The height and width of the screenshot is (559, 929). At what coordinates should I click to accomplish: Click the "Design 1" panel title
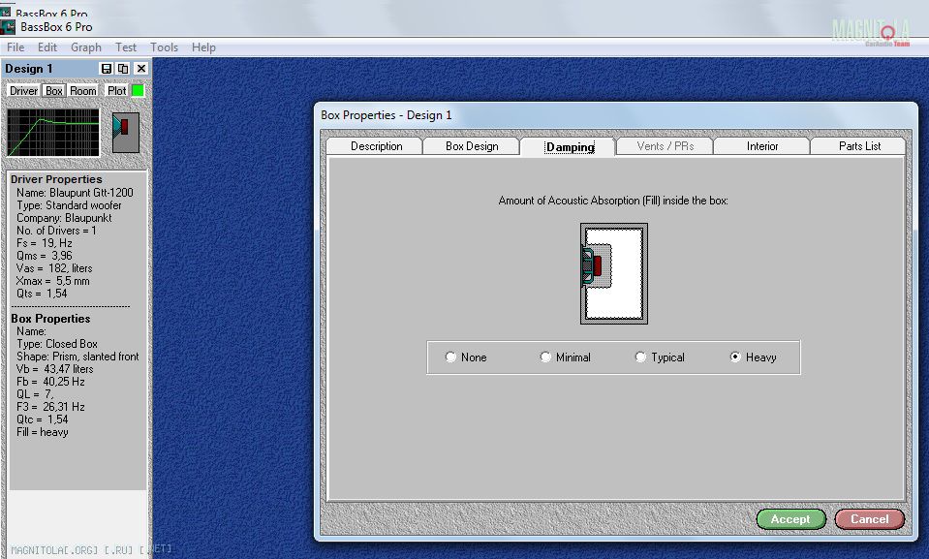click(x=29, y=69)
